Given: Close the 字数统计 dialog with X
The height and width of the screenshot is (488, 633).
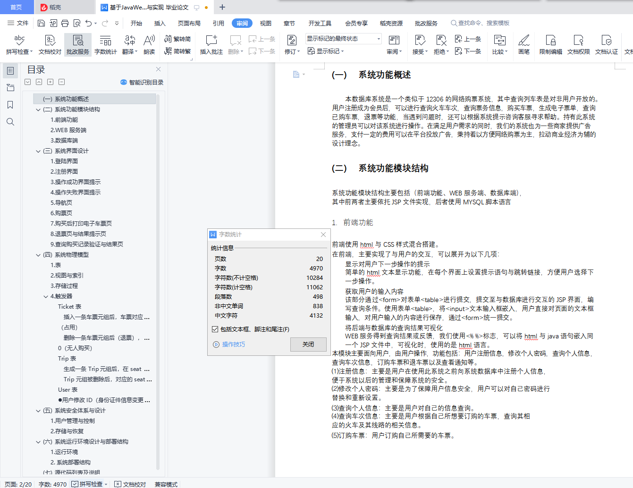Looking at the screenshot, I should click(x=323, y=235).
